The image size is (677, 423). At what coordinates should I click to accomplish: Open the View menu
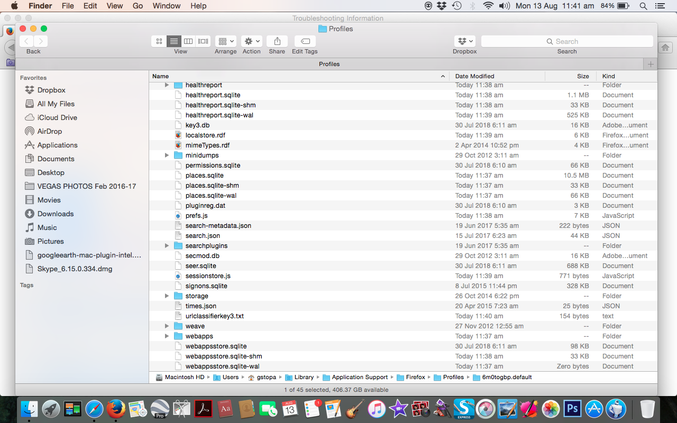(x=115, y=6)
